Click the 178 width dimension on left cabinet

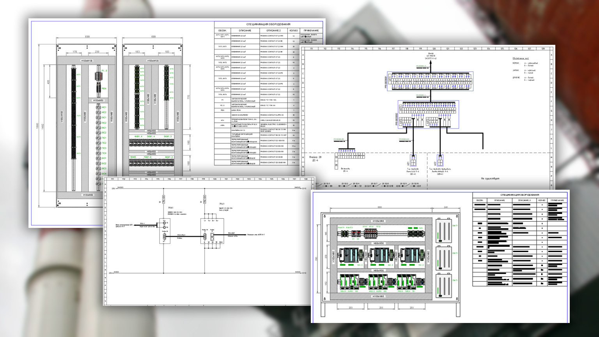(74, 51)
